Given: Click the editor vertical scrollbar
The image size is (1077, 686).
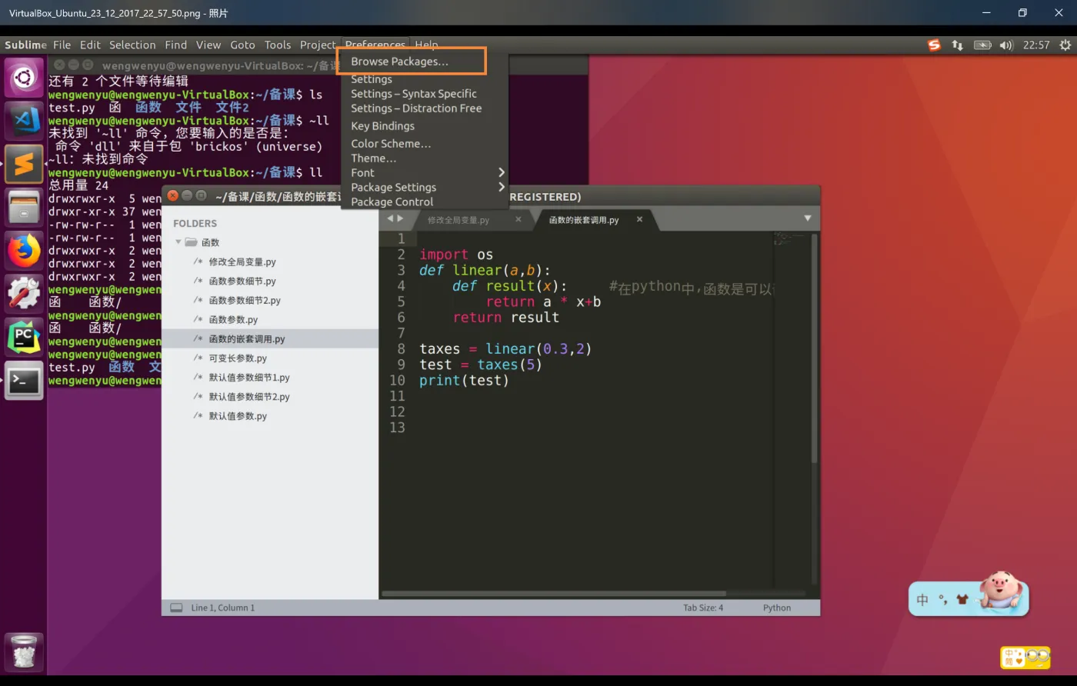Looking at the screenshot, I should pos(815,350).
